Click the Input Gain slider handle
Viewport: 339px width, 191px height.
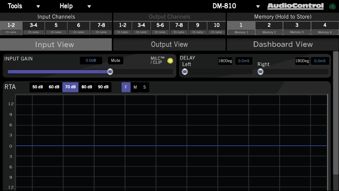[110, 72]
